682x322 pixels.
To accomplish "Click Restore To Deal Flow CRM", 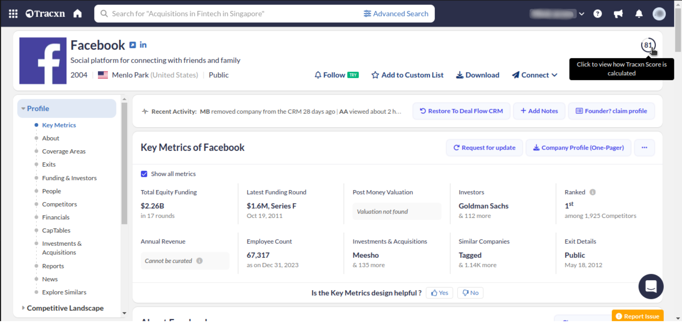I will point(461,111).
